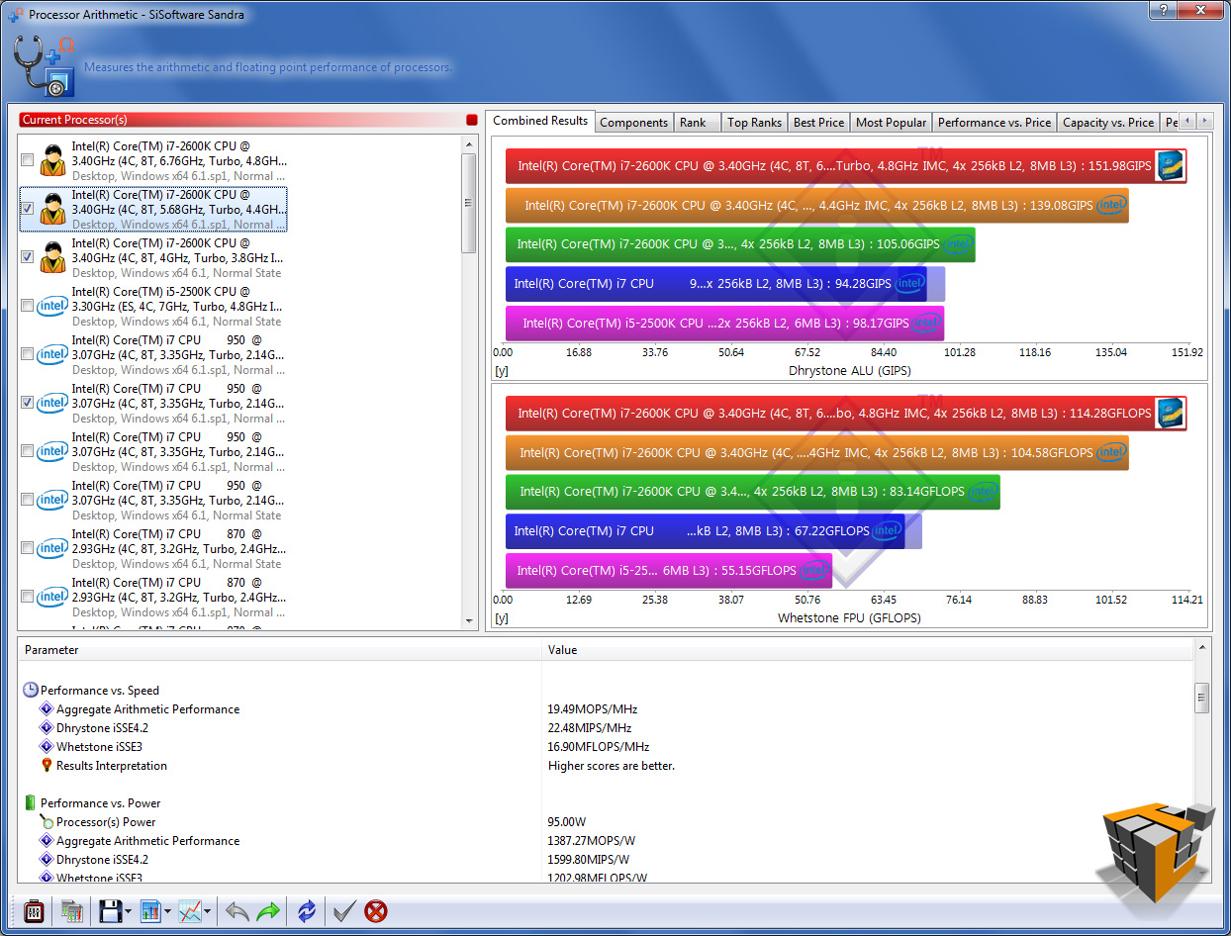Switch to the Combined Results tab
The width and height of the screenshot is (1231, 936).
(540, 121)
